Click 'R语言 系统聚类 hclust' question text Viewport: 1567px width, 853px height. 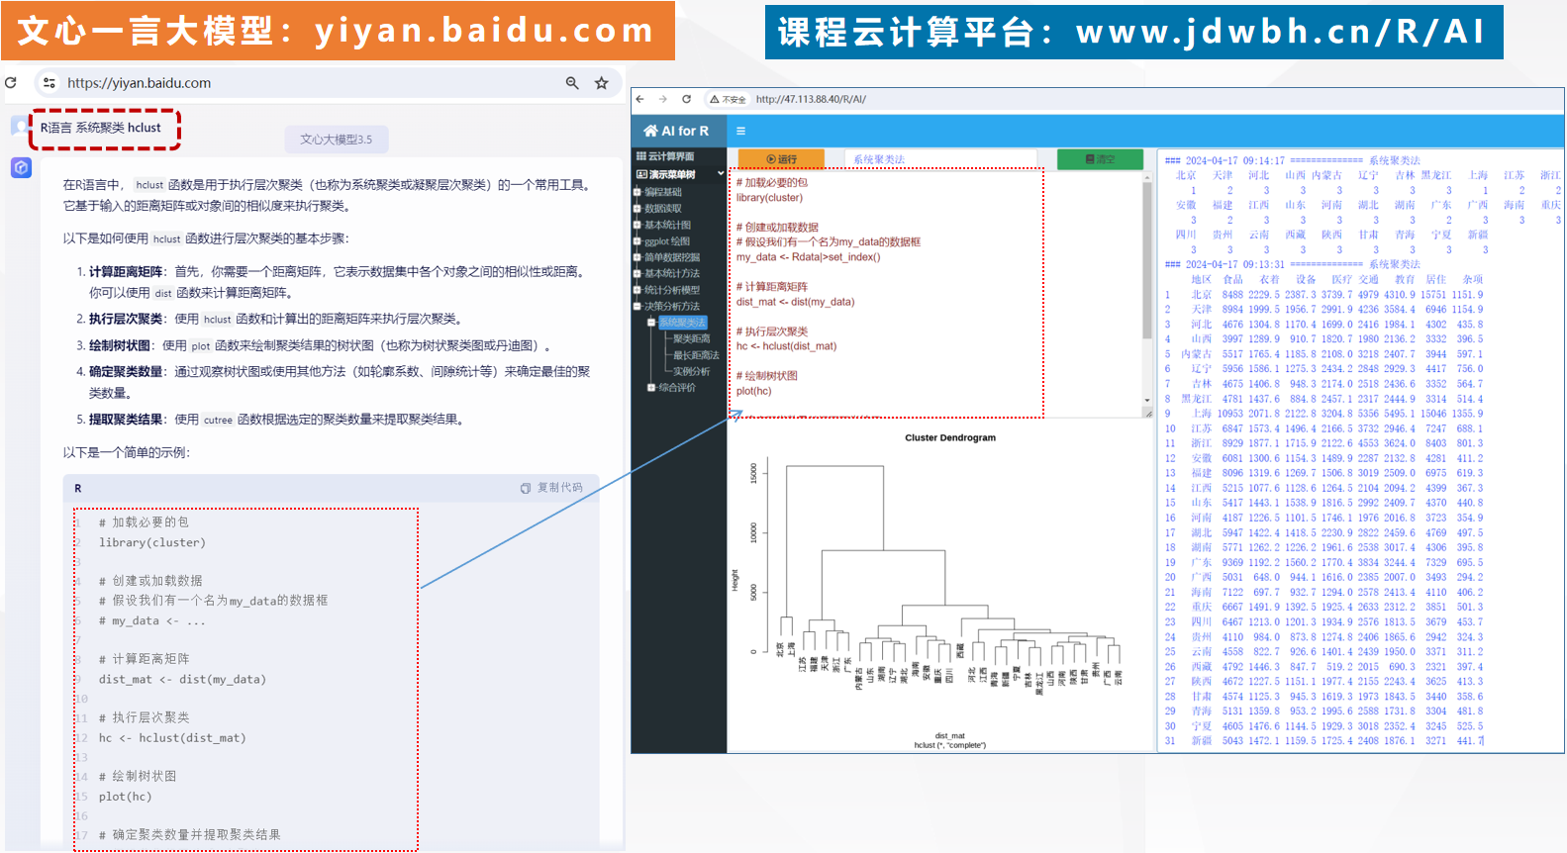(100, 128)
